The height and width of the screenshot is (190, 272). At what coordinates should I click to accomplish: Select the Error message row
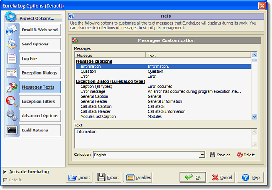click(163, 91)
